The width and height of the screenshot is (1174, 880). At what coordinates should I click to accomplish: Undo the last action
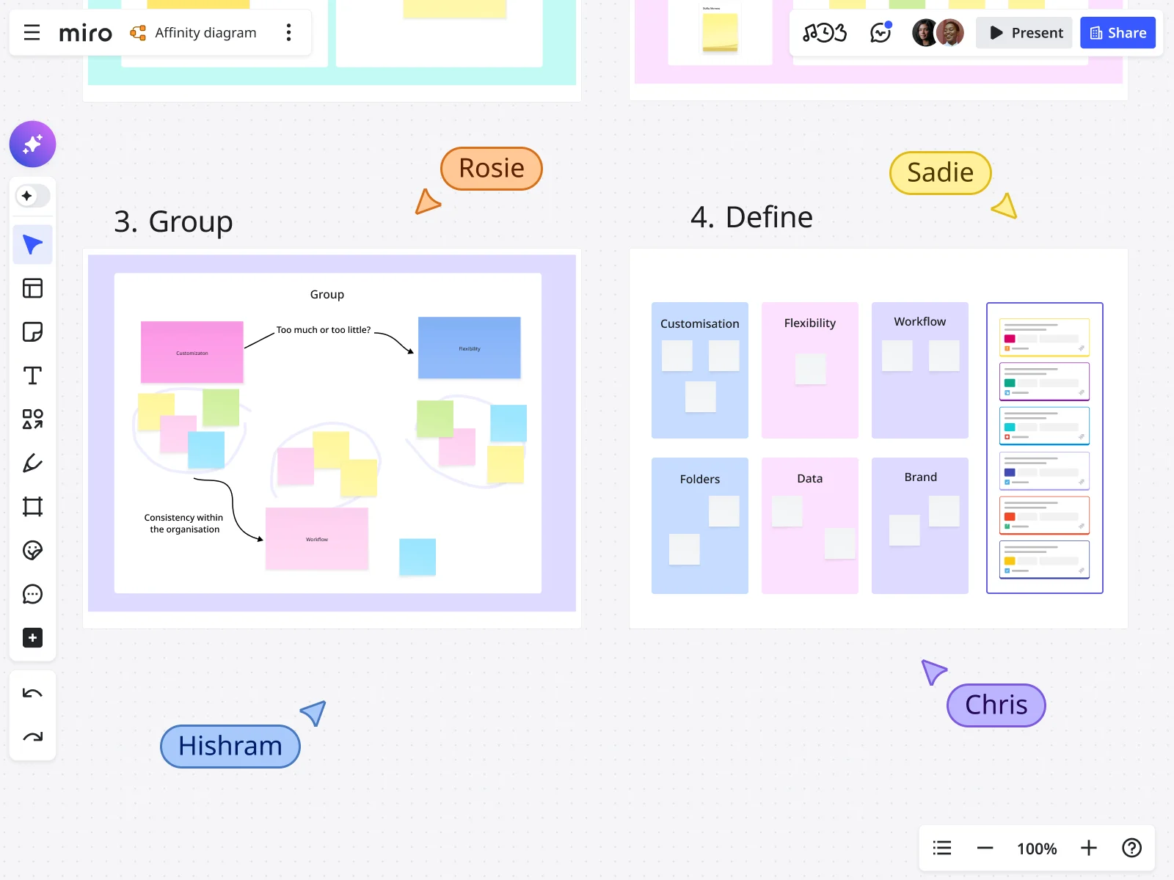click(x=32, y=692)
